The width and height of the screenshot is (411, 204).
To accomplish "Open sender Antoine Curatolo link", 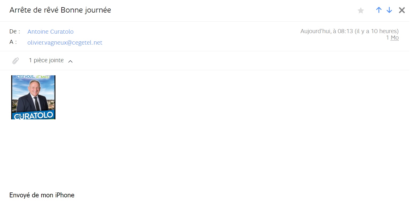I will point(50,32).
